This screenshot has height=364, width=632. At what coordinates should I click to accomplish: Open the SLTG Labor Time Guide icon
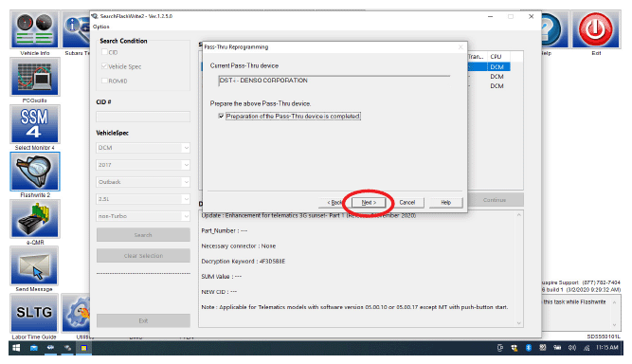tap(35, 313)
